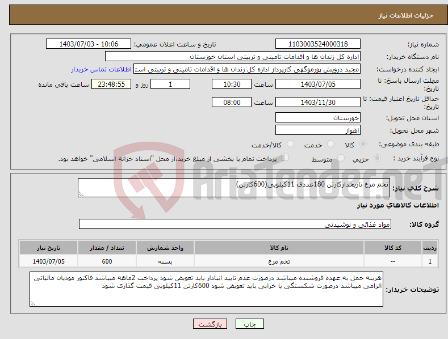Click the ردیف column header
The width and height of the screenshot is (448, 339).
point(430,248)
